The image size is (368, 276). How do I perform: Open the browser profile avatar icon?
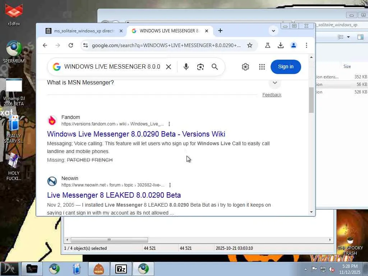point(293,45)
